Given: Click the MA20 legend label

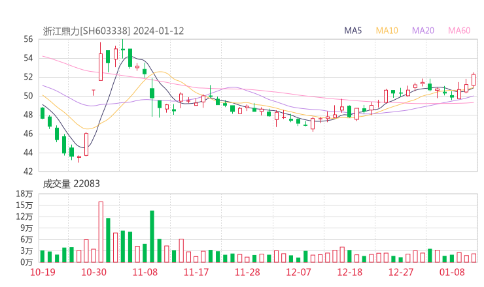Looking at the screenshot, I should pyautogui.click(x=423, y=31).
